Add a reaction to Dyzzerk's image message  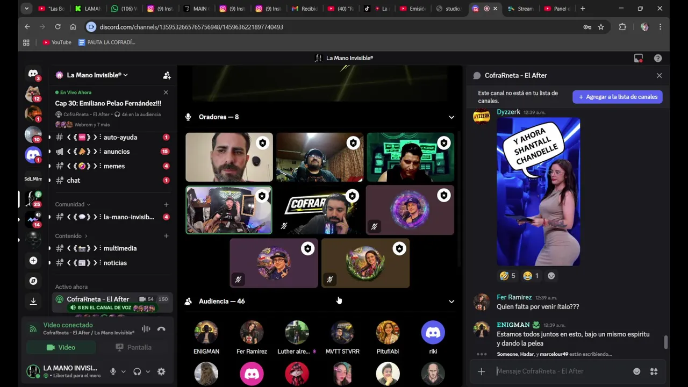point(551,276)
